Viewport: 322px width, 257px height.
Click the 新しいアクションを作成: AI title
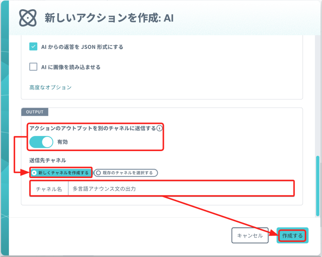click(109, 18)
